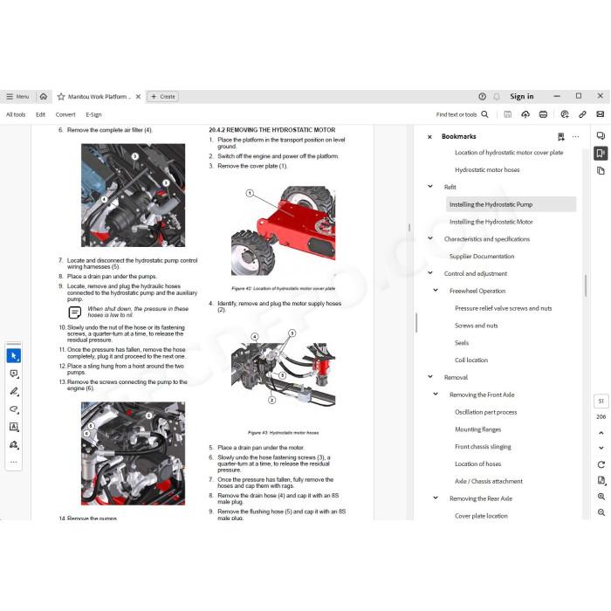Click the upload to cloud icon

pos(525,114)
